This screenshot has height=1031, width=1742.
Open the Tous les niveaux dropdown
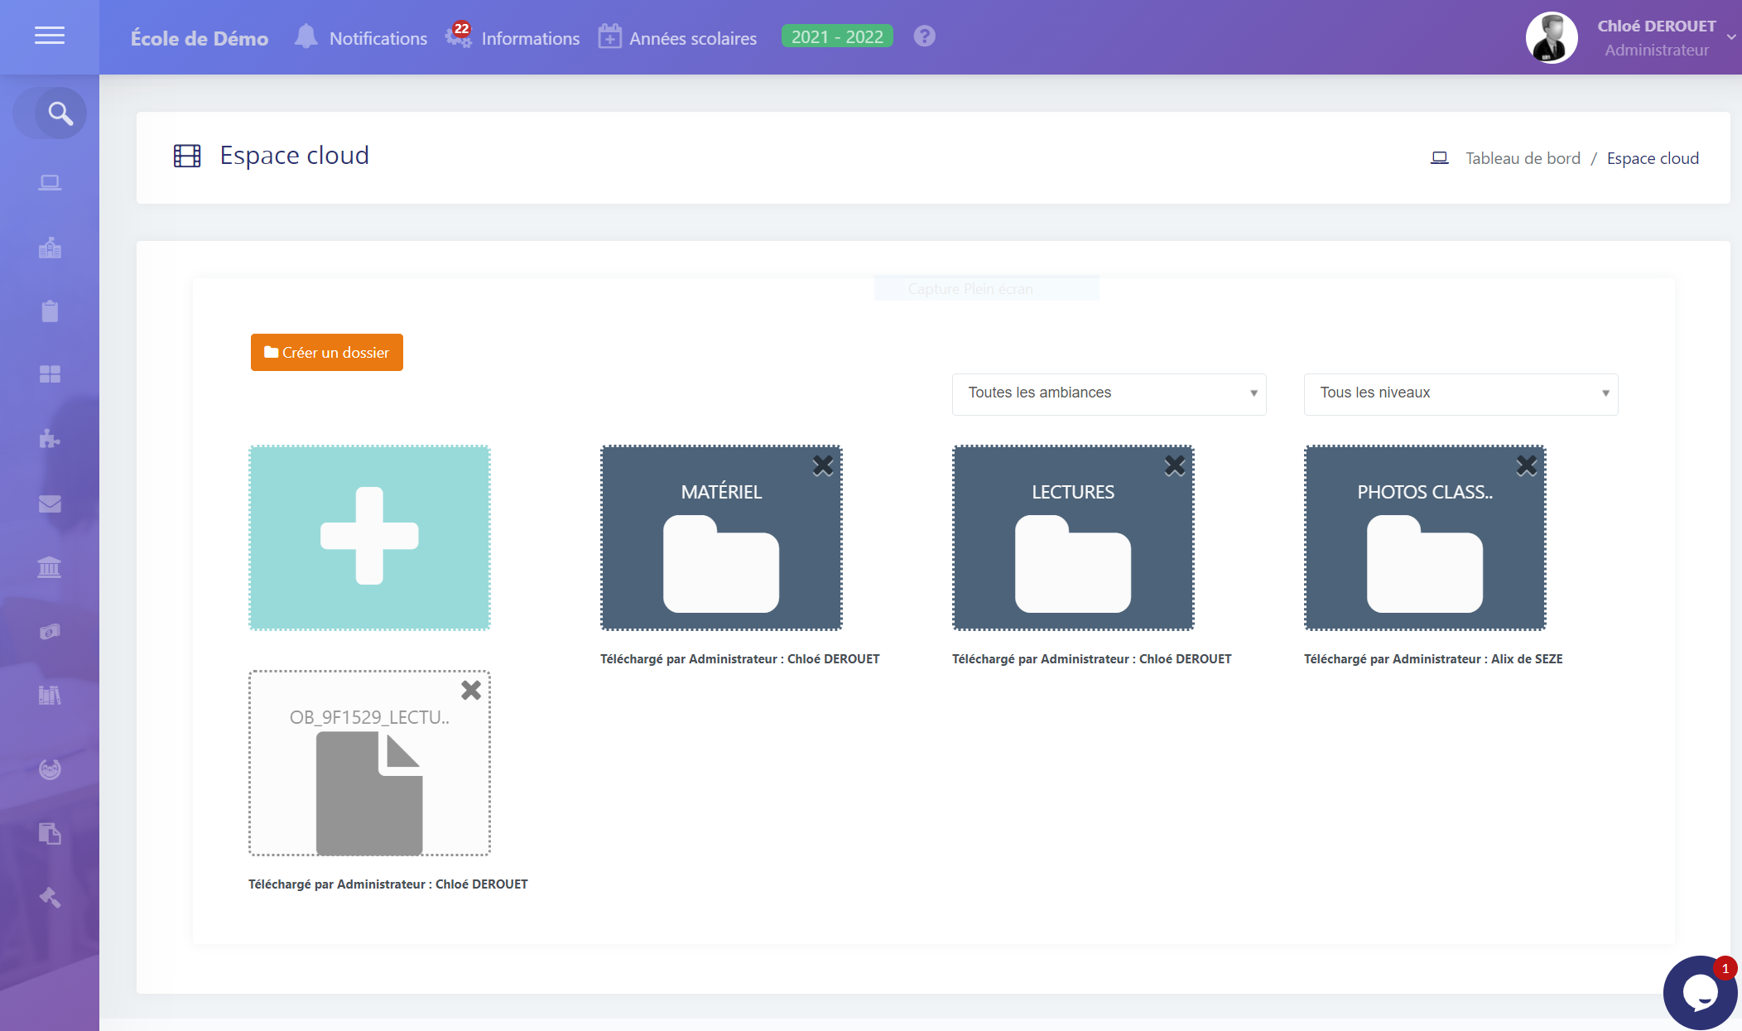tap(1460, 393)
